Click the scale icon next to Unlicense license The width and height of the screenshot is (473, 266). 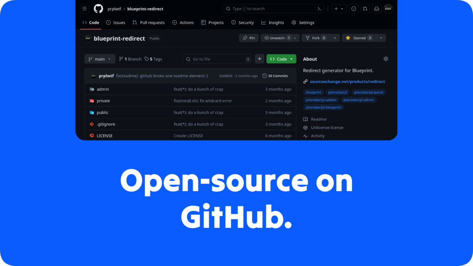click(305, 127)
